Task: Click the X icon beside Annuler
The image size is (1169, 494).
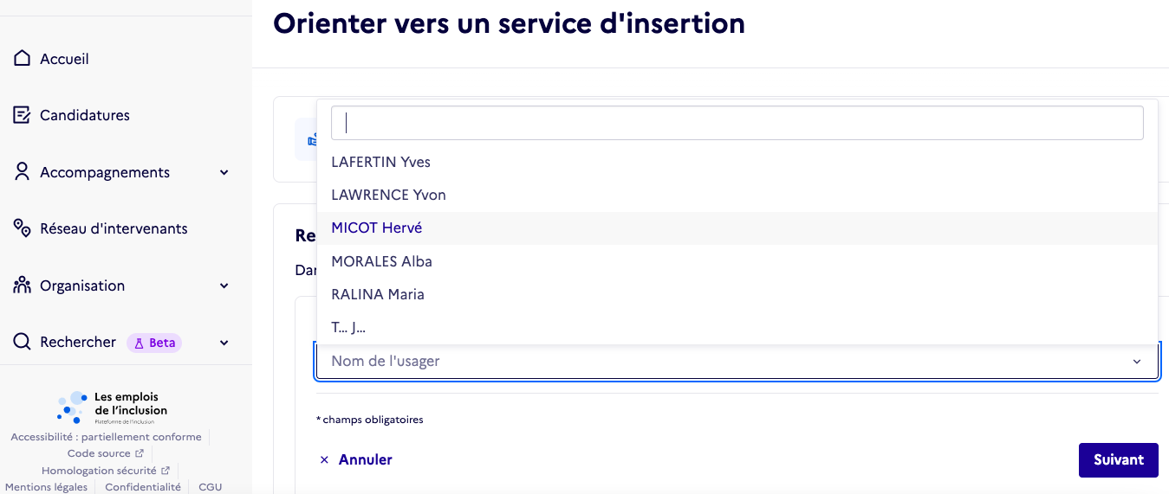Action: [324, 460]
